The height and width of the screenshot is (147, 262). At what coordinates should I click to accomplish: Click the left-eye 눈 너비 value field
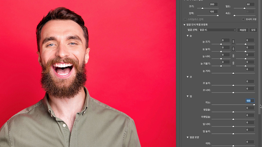tap(226, 55)
